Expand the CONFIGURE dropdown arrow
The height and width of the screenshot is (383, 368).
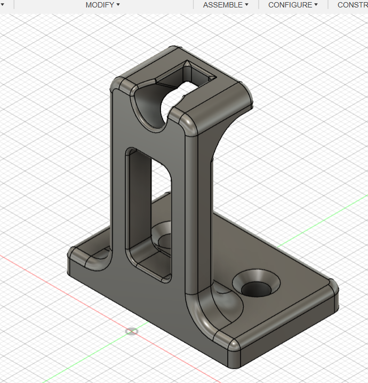pyautogui.click(x=316, y=5)
